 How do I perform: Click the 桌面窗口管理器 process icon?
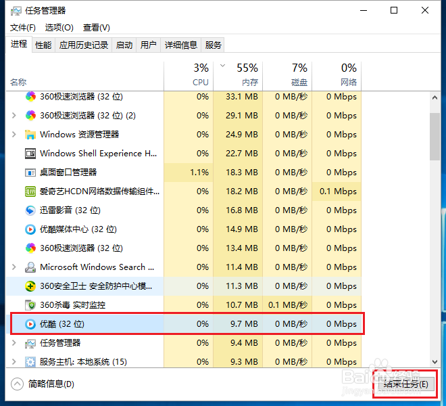click(30, 173)
